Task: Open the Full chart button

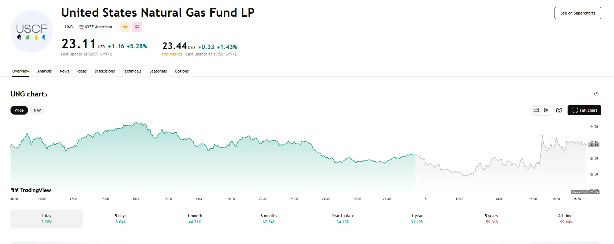Action: pyautogui.click(x=584, y=110)
